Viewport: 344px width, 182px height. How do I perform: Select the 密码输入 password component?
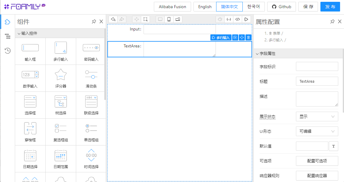pyautogui.click(x=91, y=52)
